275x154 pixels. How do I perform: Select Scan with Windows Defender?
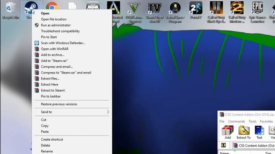coord(72,43)
